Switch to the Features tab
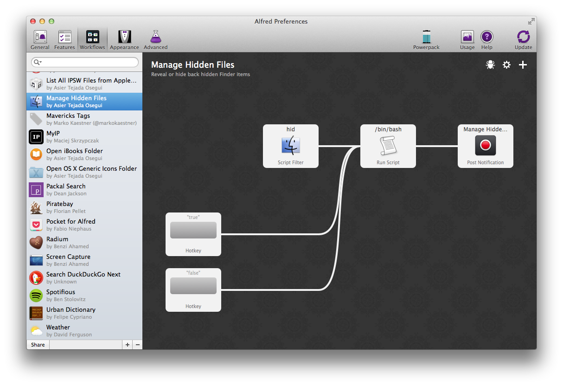Screen dimensions: 563x386 (x=64, y=40)
